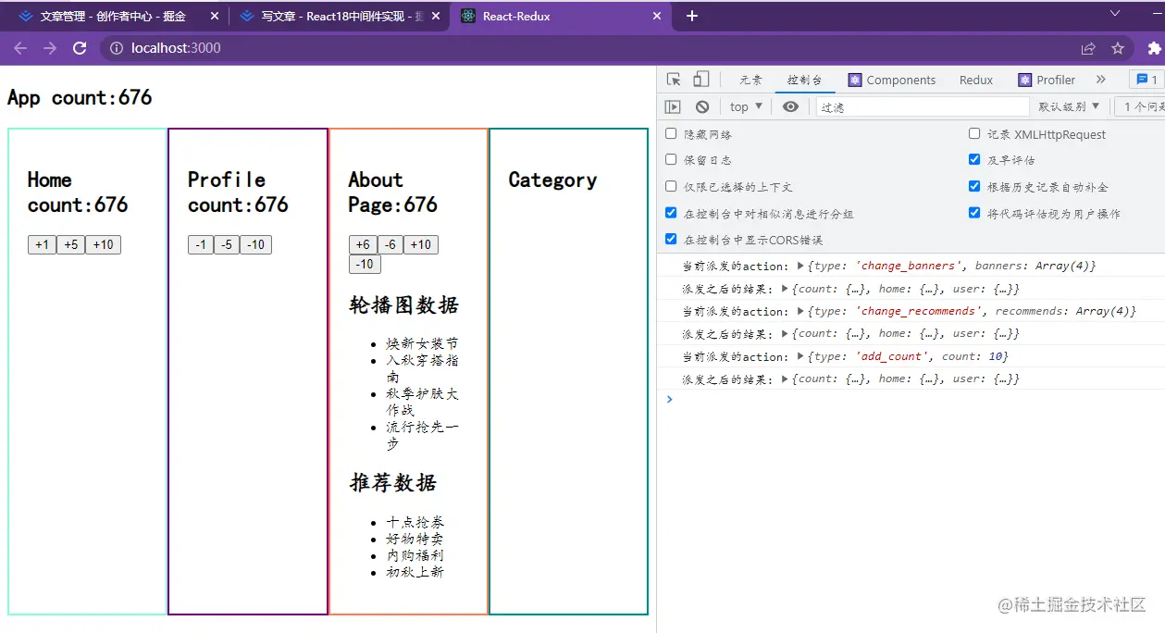Open the Redux DevTools tab
Image resolution: width=1165 pixels, height=633 pixels.
tap(976, 80)
